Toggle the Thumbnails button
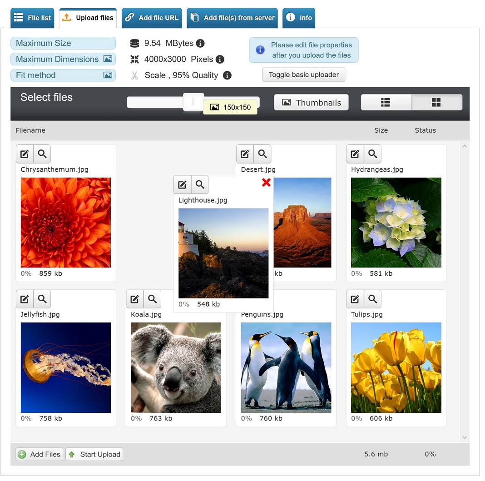 pyautogui.click(x=311, y=103)
